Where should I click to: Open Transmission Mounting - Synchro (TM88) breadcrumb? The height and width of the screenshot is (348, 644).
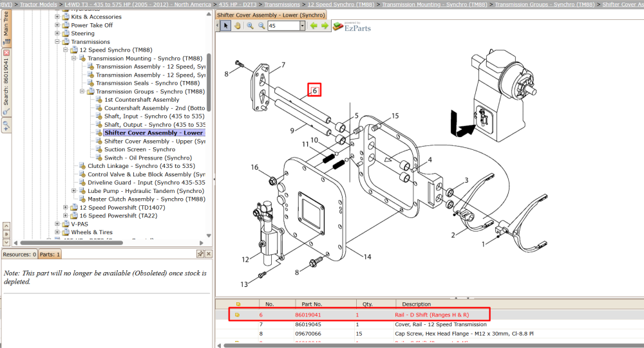(435, 4)
